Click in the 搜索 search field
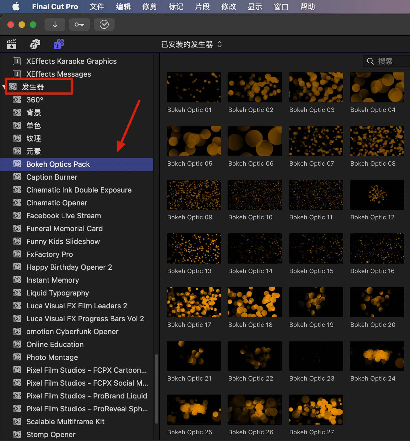Viewport: 410px width, 441px height. tap(392, 61)
